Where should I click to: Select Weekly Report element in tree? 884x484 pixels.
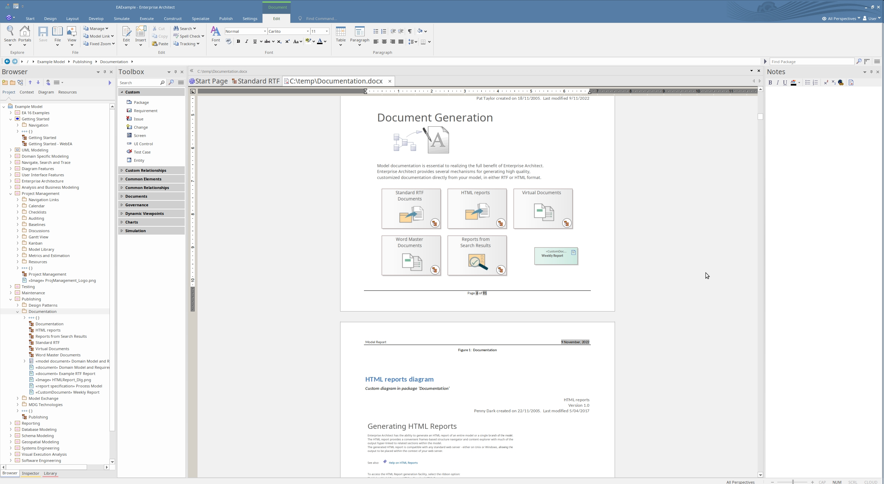coord(67,392)
